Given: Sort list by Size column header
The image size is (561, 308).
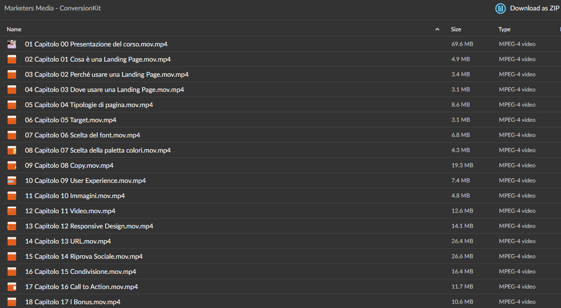Looking at the screenshot, I should [x=456, y=29].
